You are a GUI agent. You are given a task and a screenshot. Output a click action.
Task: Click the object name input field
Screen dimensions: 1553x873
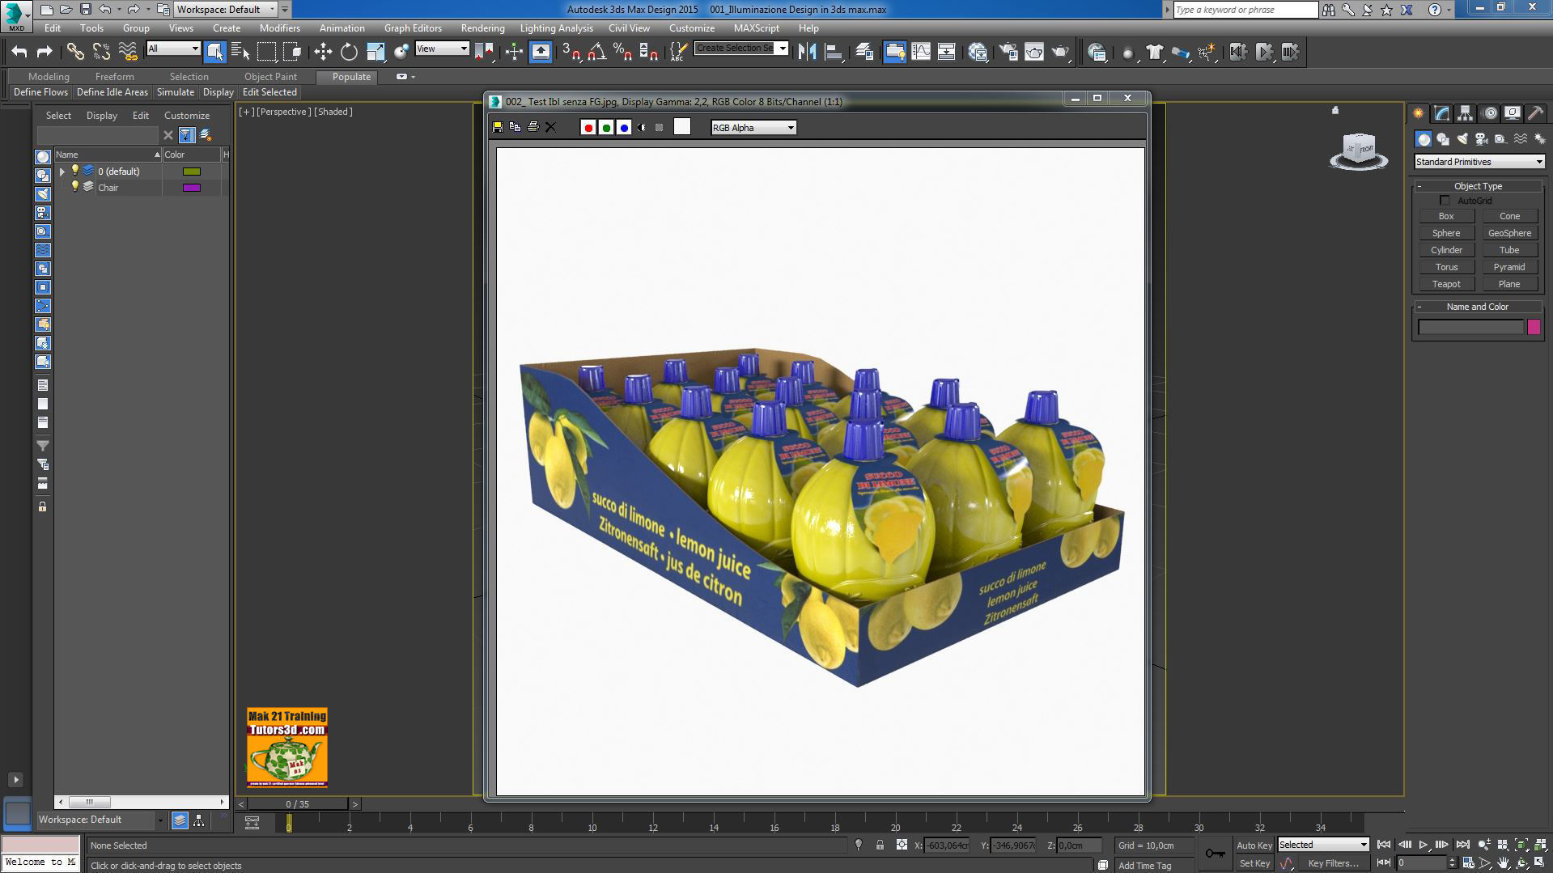(1470, 327)
